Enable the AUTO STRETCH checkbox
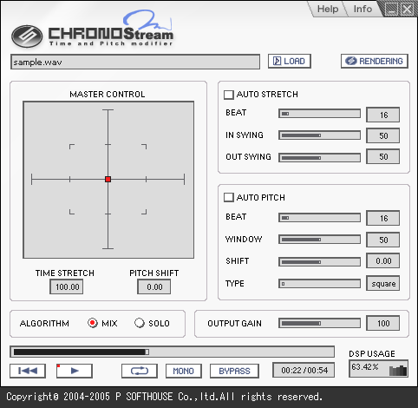Image resolution: width=418 pixels, height=408 pixels. point(229,95)
